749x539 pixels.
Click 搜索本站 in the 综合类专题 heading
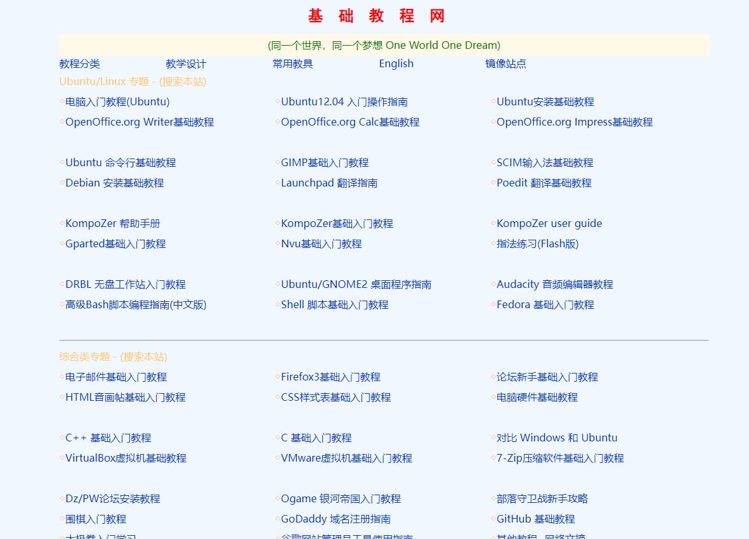143,356
